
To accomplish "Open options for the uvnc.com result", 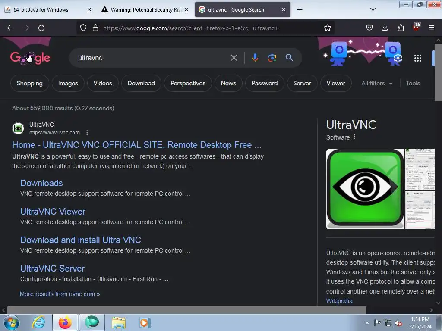I will click(87, 133).
